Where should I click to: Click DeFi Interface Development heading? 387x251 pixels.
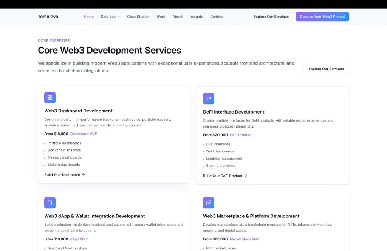[234, 112]
